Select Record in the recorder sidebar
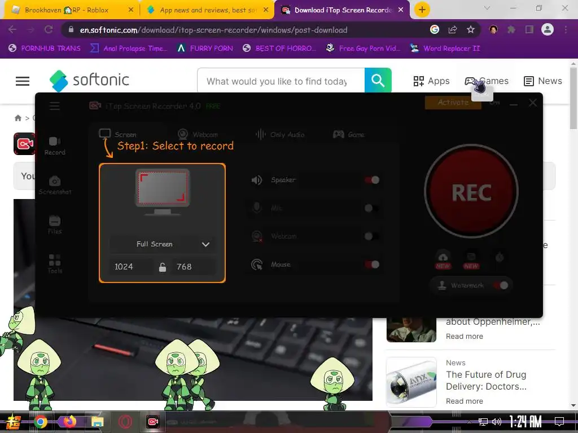This screenshot has height=433, width=578. tap(55, 146)
